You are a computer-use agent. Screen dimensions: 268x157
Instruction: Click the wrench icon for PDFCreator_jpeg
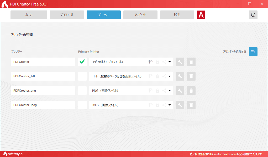pos(180,105)
